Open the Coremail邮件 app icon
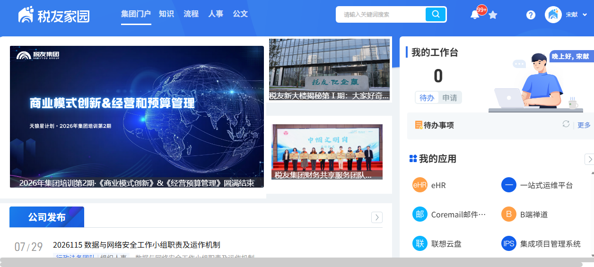594x267 pixels. [419, 215]
